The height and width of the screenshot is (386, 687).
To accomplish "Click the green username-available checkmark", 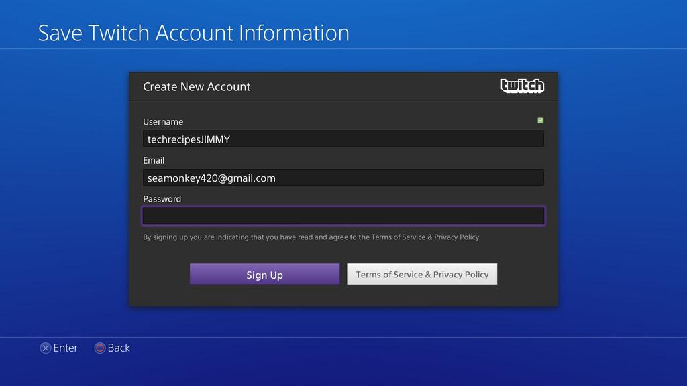I will click(541, 121).
